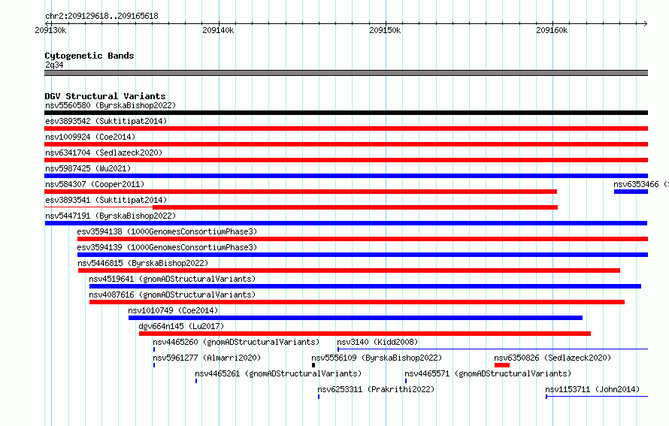Open nsv6350826 (Sedlazeck2020) variant label
The image size is (669, 426).
pyautogui.click(x=552, y=358)
